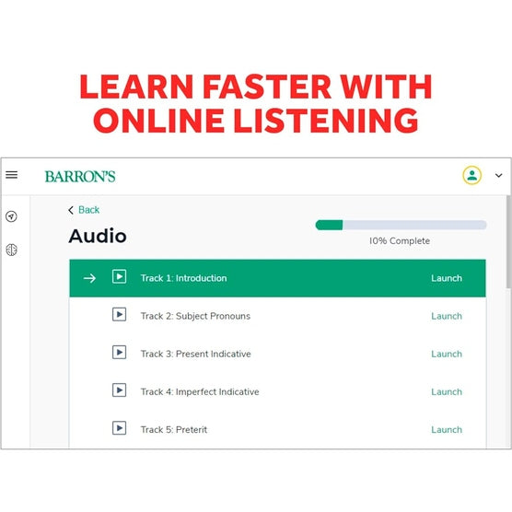Launch Track 5 Preterit
Image resolution: width=512 pixels, height=512 pixels.
(x=447, y=430)
